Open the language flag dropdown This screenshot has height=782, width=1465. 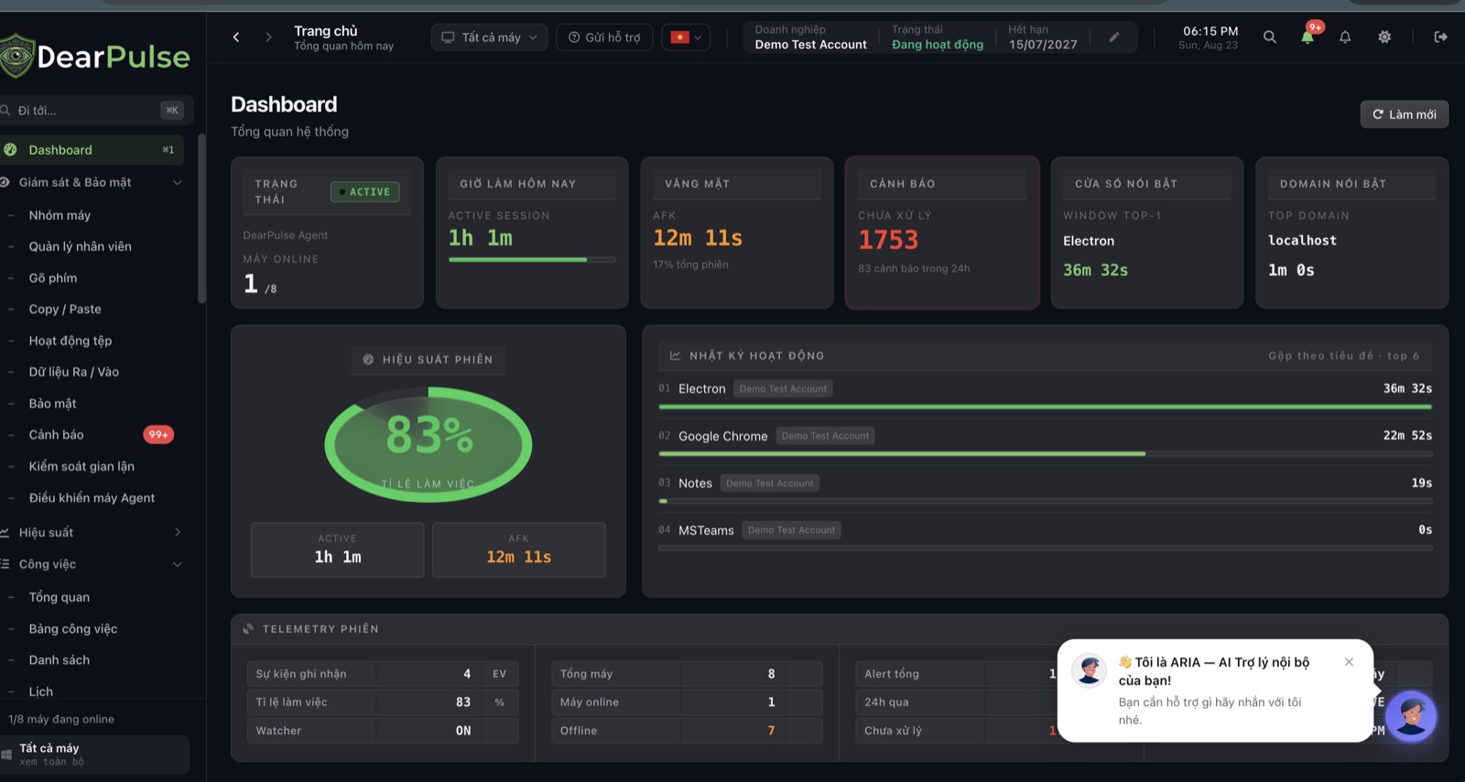686,38
